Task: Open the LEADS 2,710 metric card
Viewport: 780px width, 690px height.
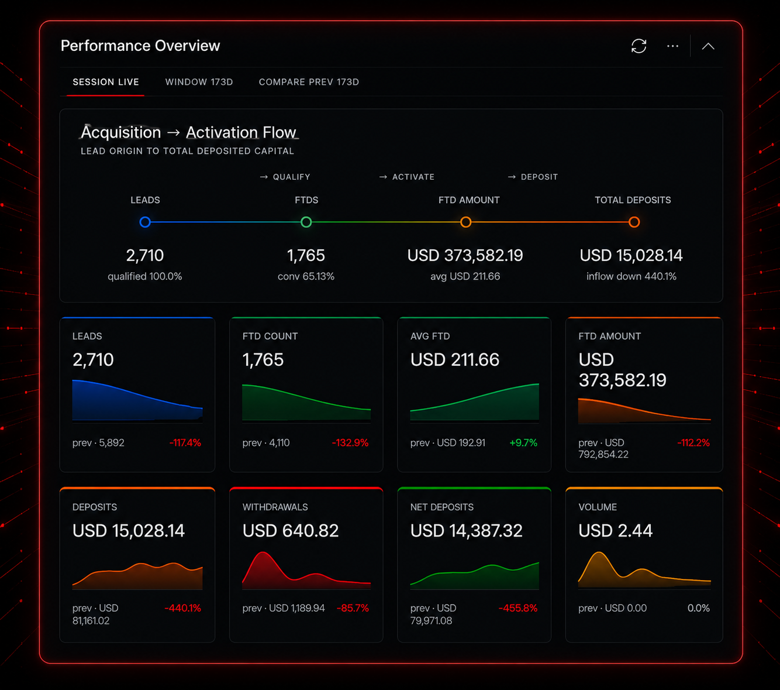Action: click(137, 394)
